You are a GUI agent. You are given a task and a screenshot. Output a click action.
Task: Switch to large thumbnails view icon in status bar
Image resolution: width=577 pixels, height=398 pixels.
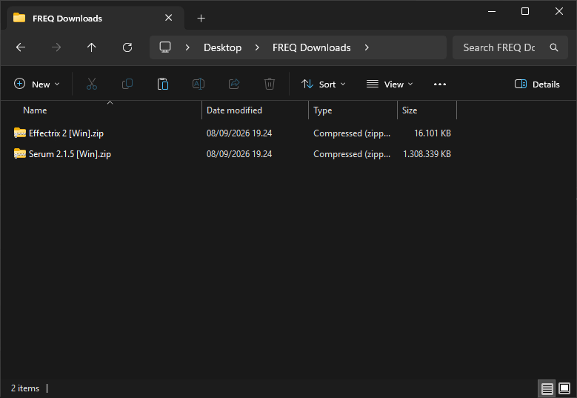coord(564,388)
